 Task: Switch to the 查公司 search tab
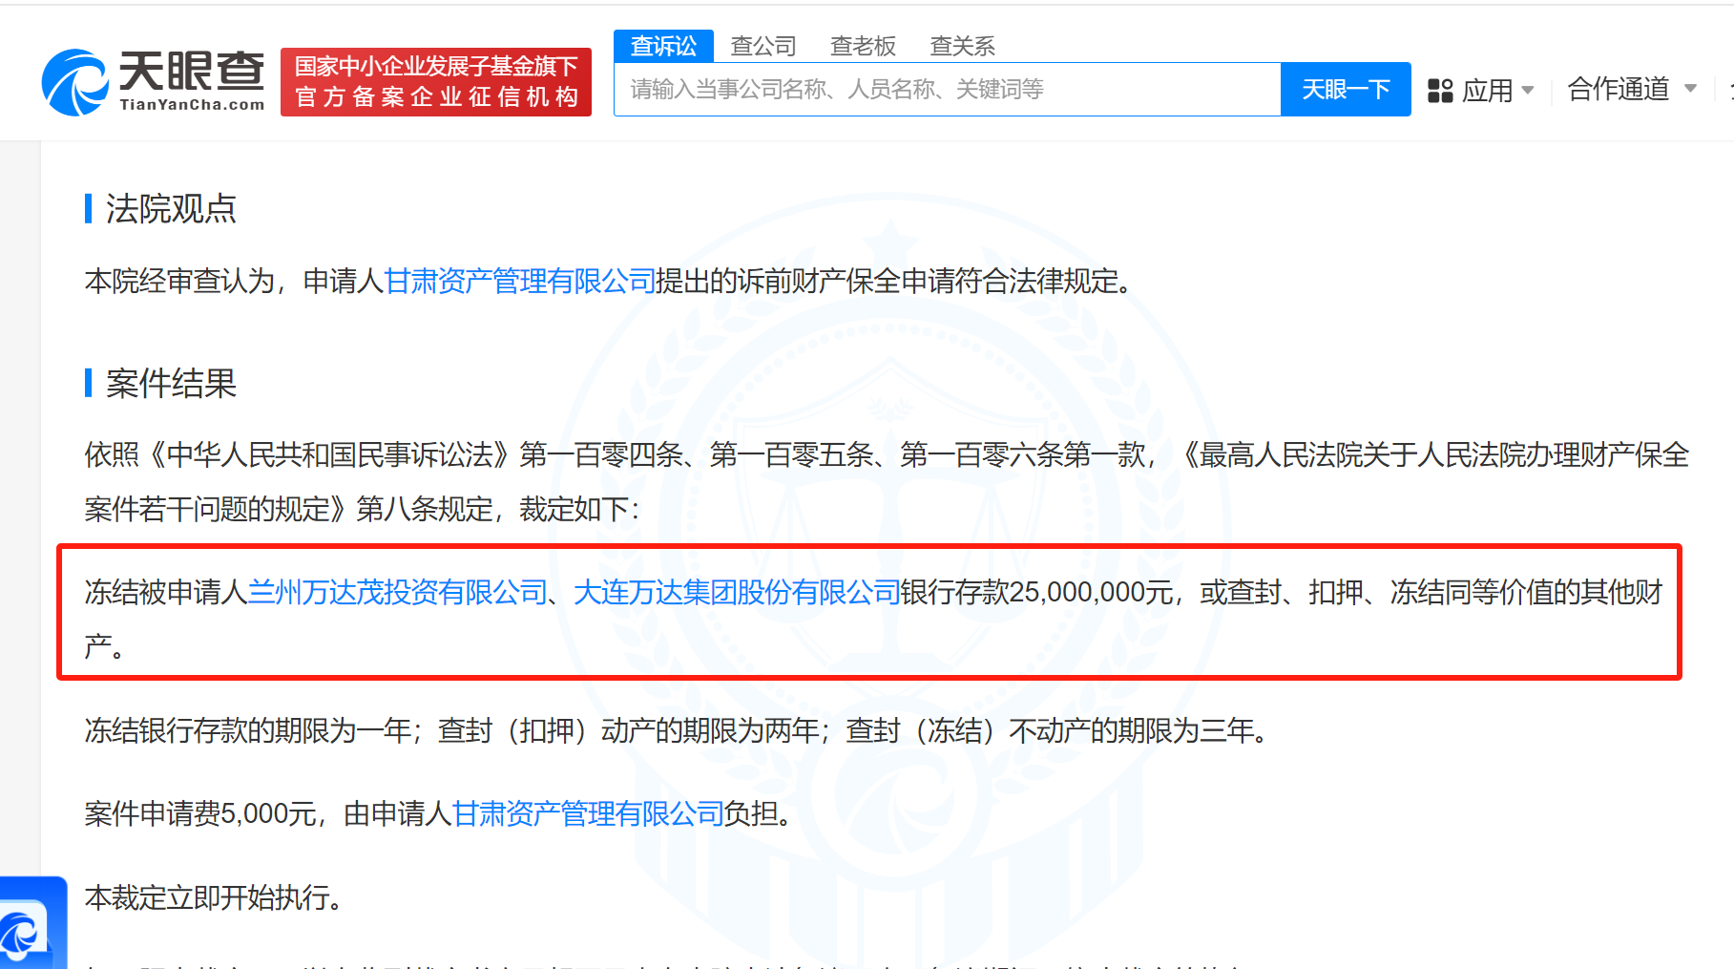(x=763, y=46)
